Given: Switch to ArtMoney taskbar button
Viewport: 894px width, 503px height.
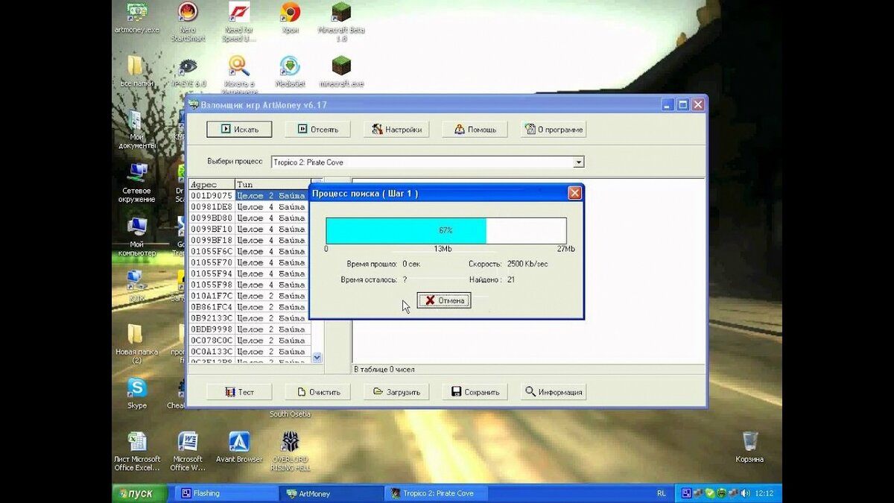Looking at the screenshot, I should 330,493.
